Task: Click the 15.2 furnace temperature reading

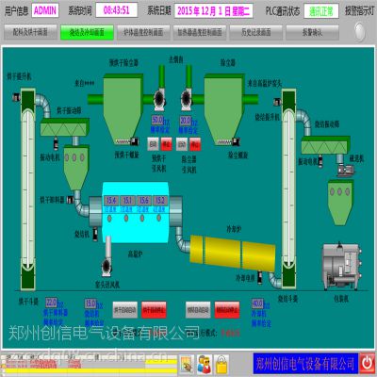Action: pos(160,201)
